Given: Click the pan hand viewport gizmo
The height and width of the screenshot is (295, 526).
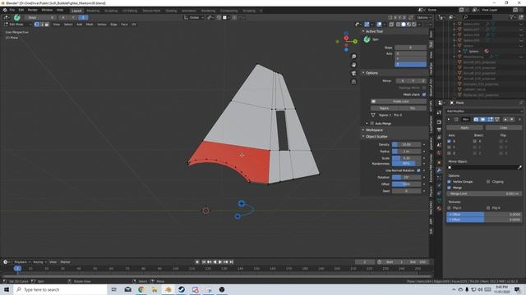Looking at the screenshot, I should [x=353, y=65].
